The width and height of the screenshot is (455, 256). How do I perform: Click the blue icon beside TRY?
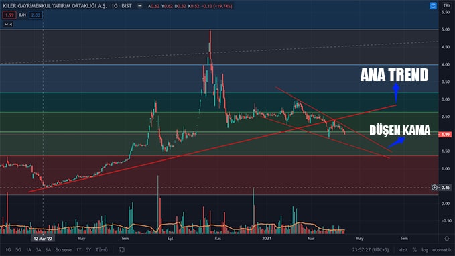(433, 6)
